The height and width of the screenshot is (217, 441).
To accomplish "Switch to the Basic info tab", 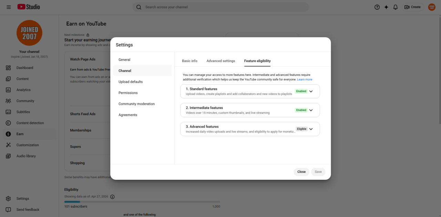I will click(189, 61).
